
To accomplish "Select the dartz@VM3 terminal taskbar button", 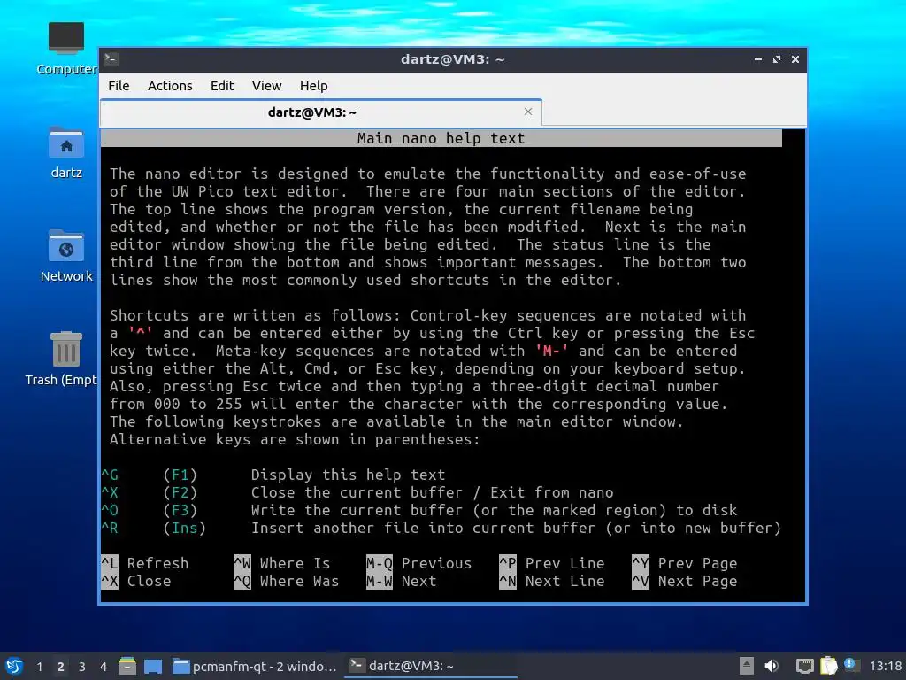I will point(431,666).
